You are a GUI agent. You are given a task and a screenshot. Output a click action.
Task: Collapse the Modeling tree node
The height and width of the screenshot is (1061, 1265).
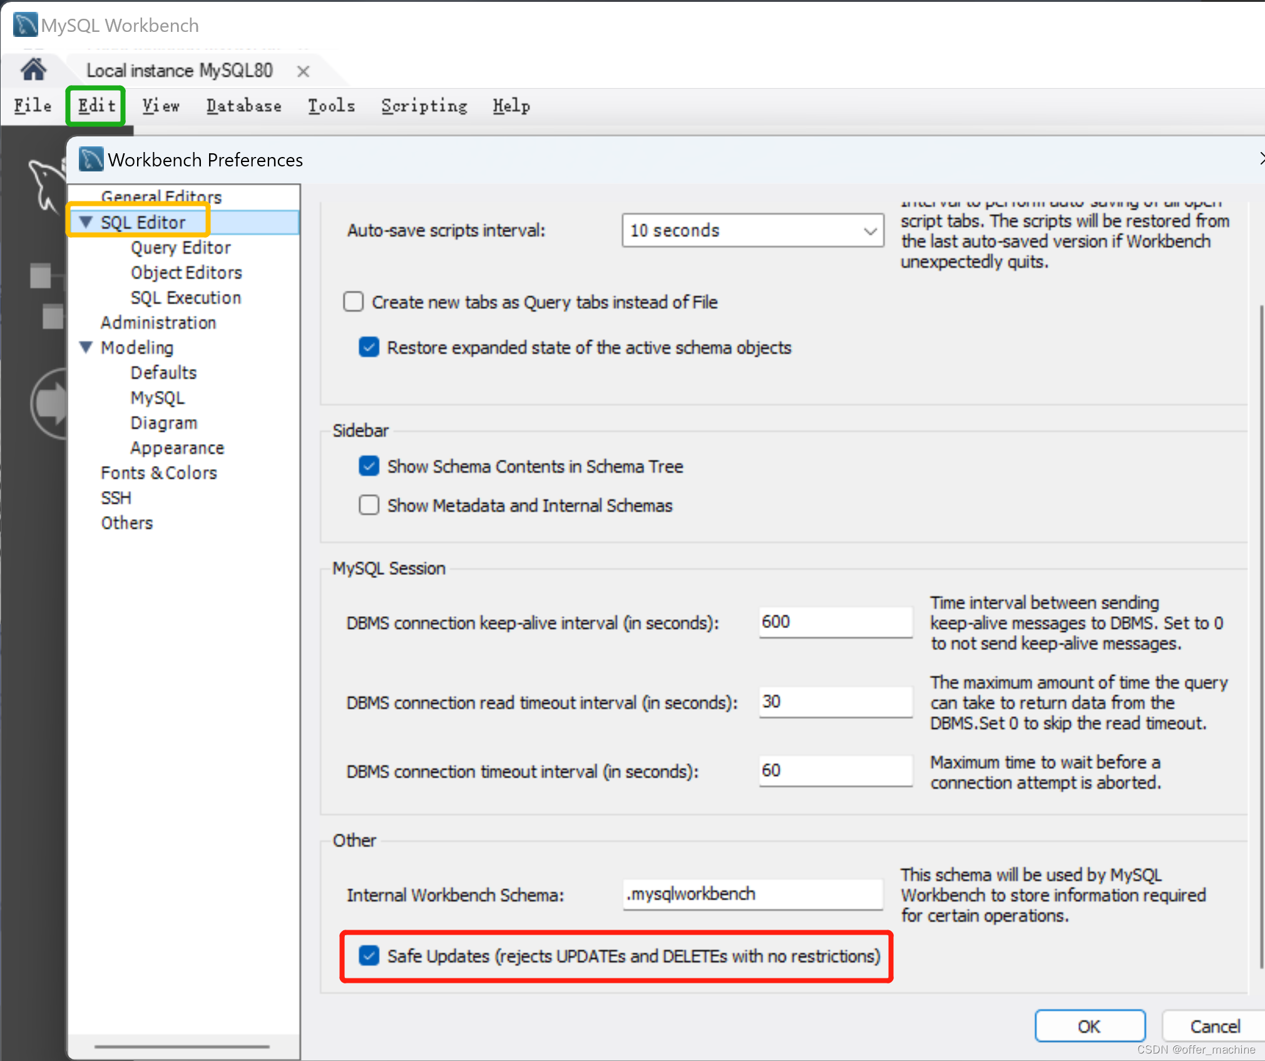[x=86, y=347]
